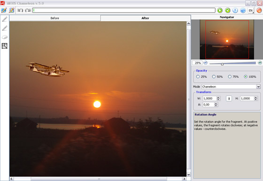This screenshot has height=181, width=263.
Task: Click the AKVIS application icon in the title bar
Action: [2, 3]
